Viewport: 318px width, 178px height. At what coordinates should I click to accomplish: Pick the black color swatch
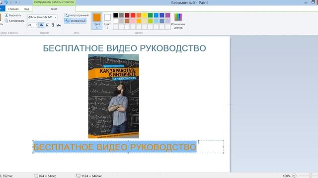coord(116,15)
